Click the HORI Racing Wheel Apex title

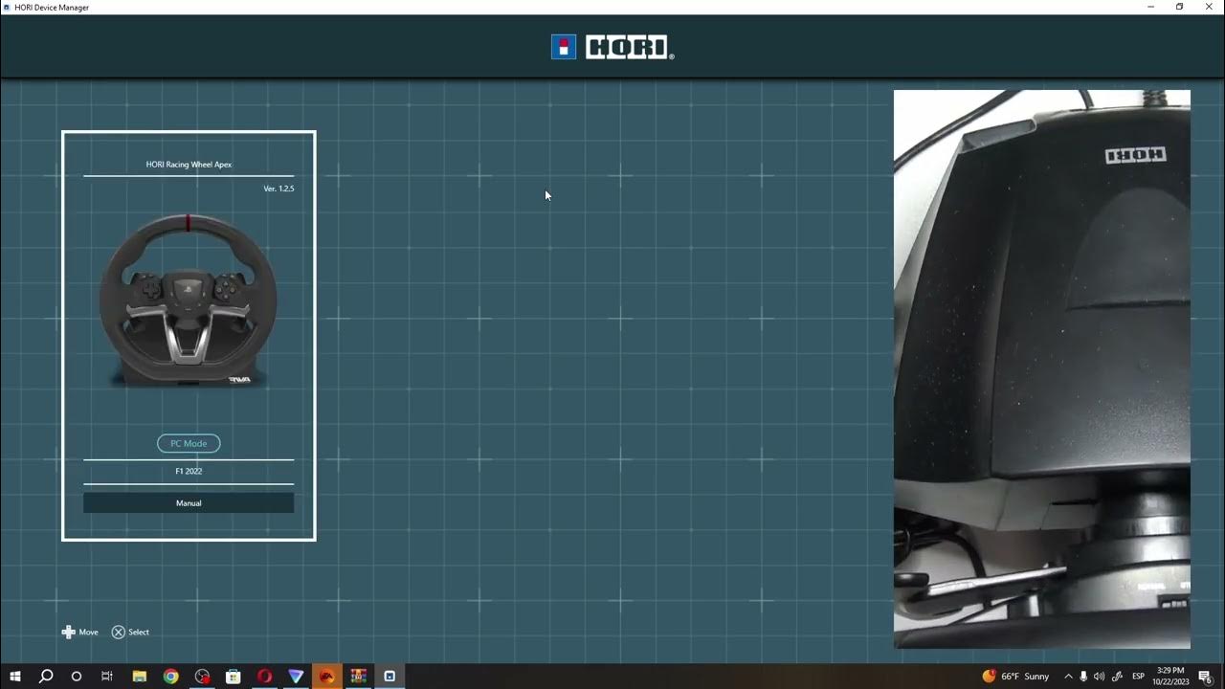click(x=189, y=165)
